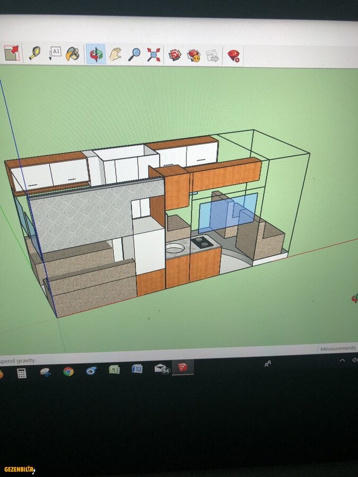358x477 pixels.
Task: Choose the Text label tool
Action: pyautogui.click(x=55, y=54)
